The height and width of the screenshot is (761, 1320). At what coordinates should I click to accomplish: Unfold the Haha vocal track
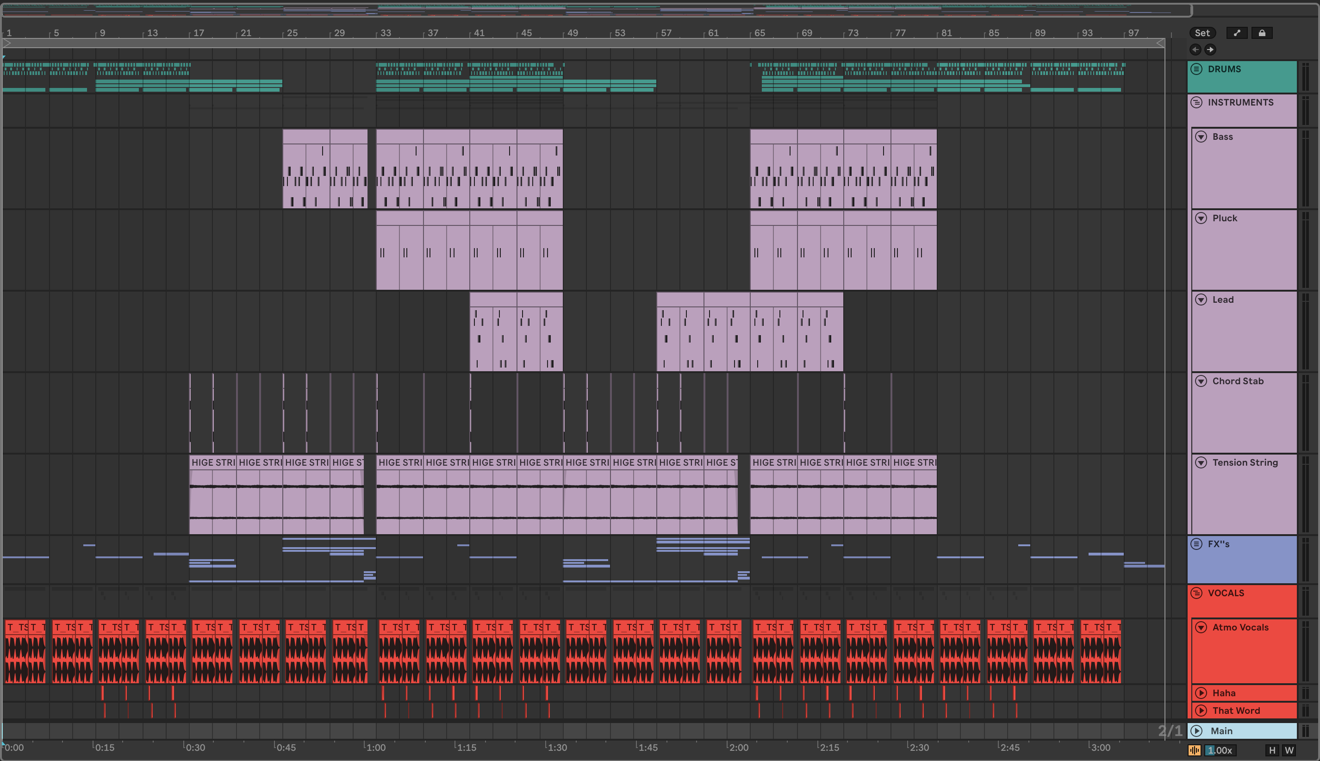click(x=1202, y=693)
